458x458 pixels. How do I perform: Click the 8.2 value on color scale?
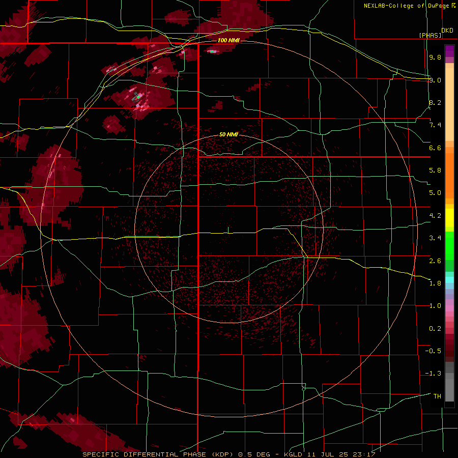coord(435,102)
